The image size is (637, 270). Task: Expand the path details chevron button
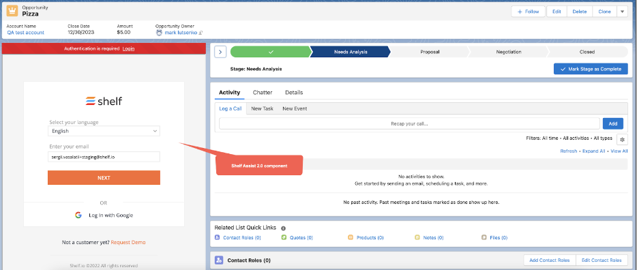220,52
